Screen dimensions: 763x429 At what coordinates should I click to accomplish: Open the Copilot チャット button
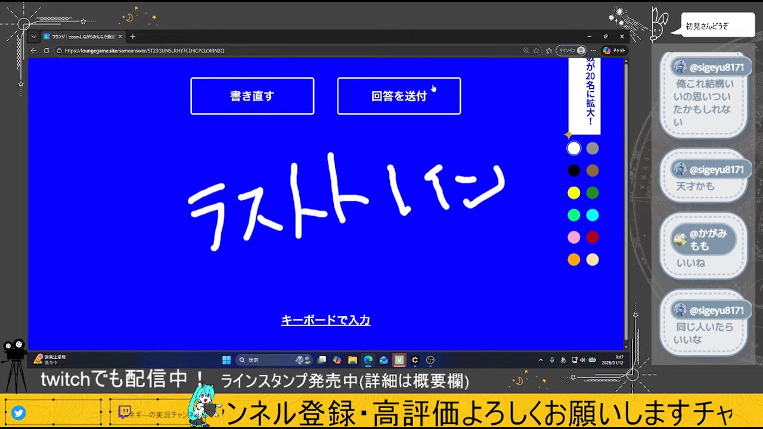coord(614,51)
